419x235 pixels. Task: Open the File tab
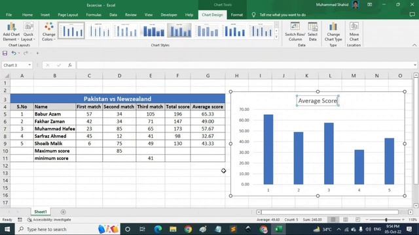(x=9, y=15)
